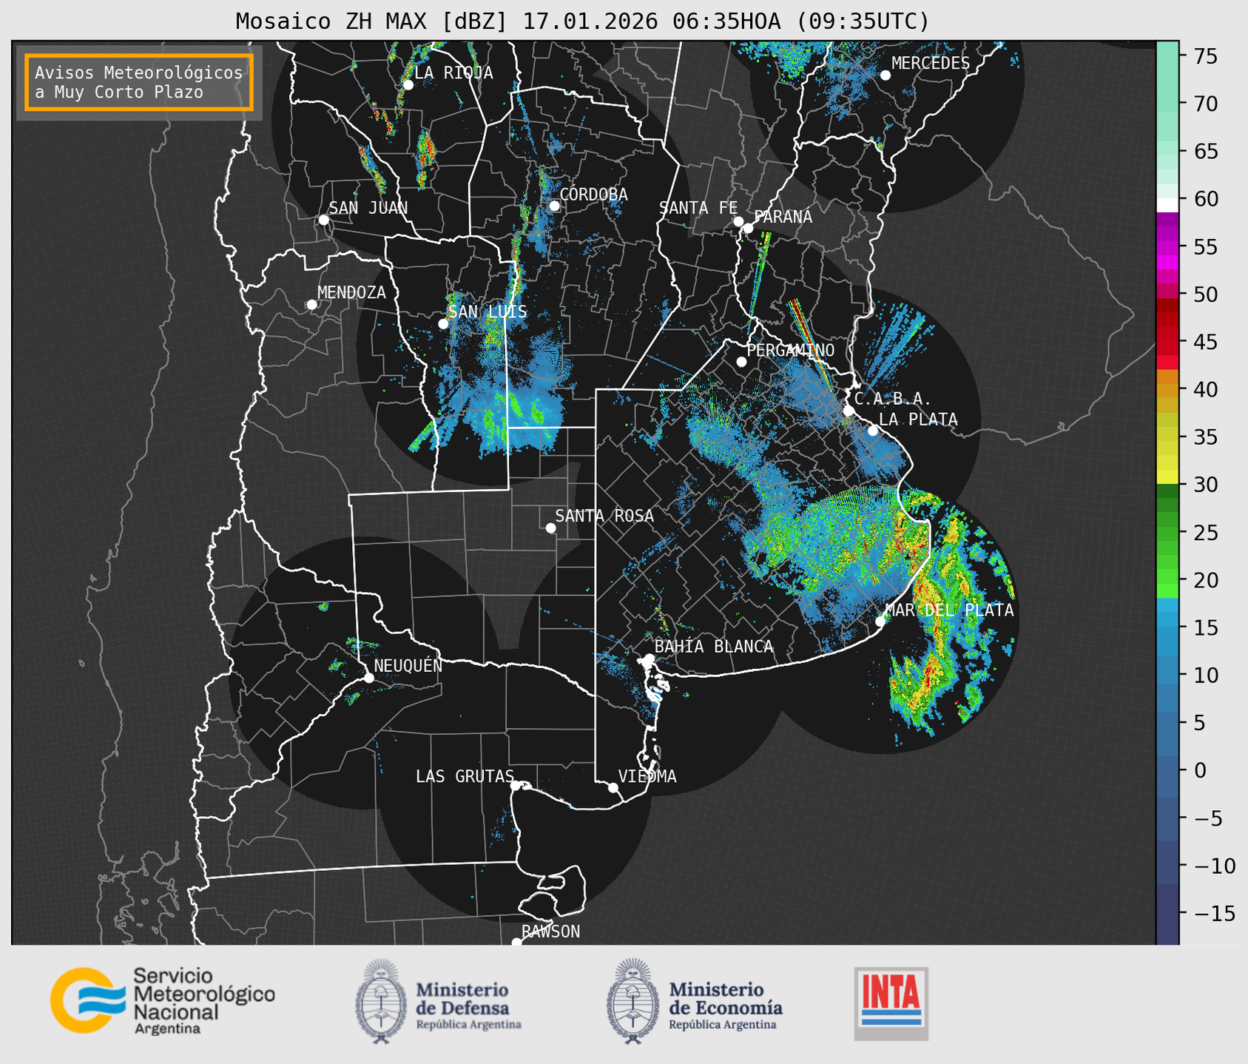Screen dimensions: 1248x1064
Task: Click the Servicio Meteorológico Nacional logo
Action: coord(162,1000)
